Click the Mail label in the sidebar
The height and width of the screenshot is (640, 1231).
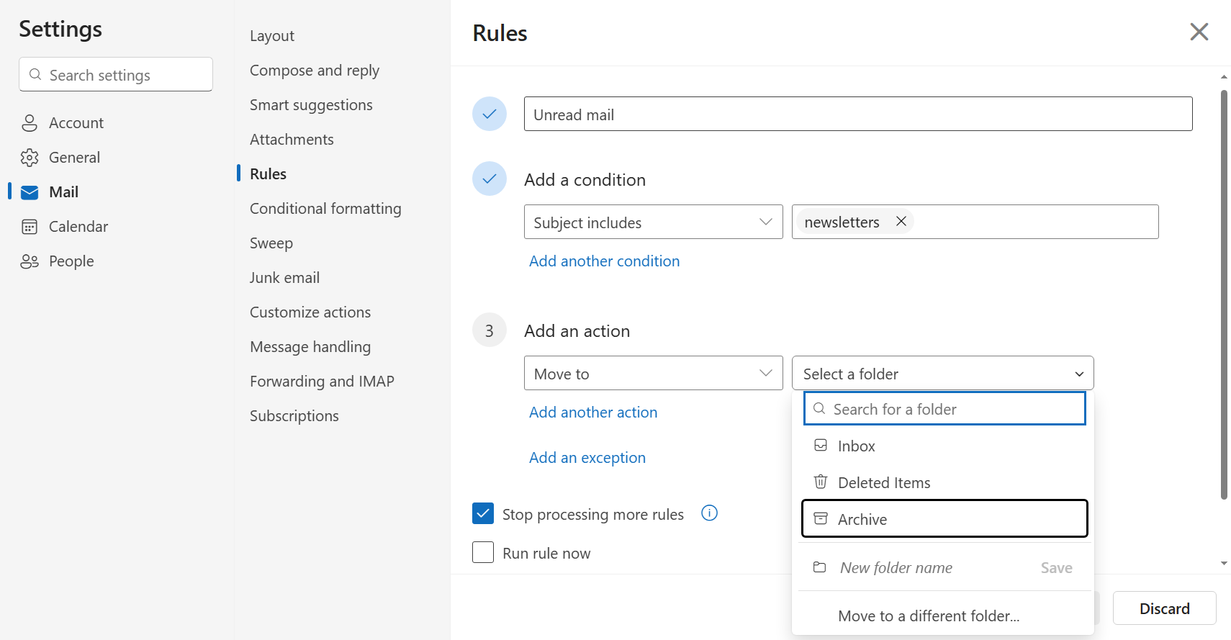[x=63, y=192]
